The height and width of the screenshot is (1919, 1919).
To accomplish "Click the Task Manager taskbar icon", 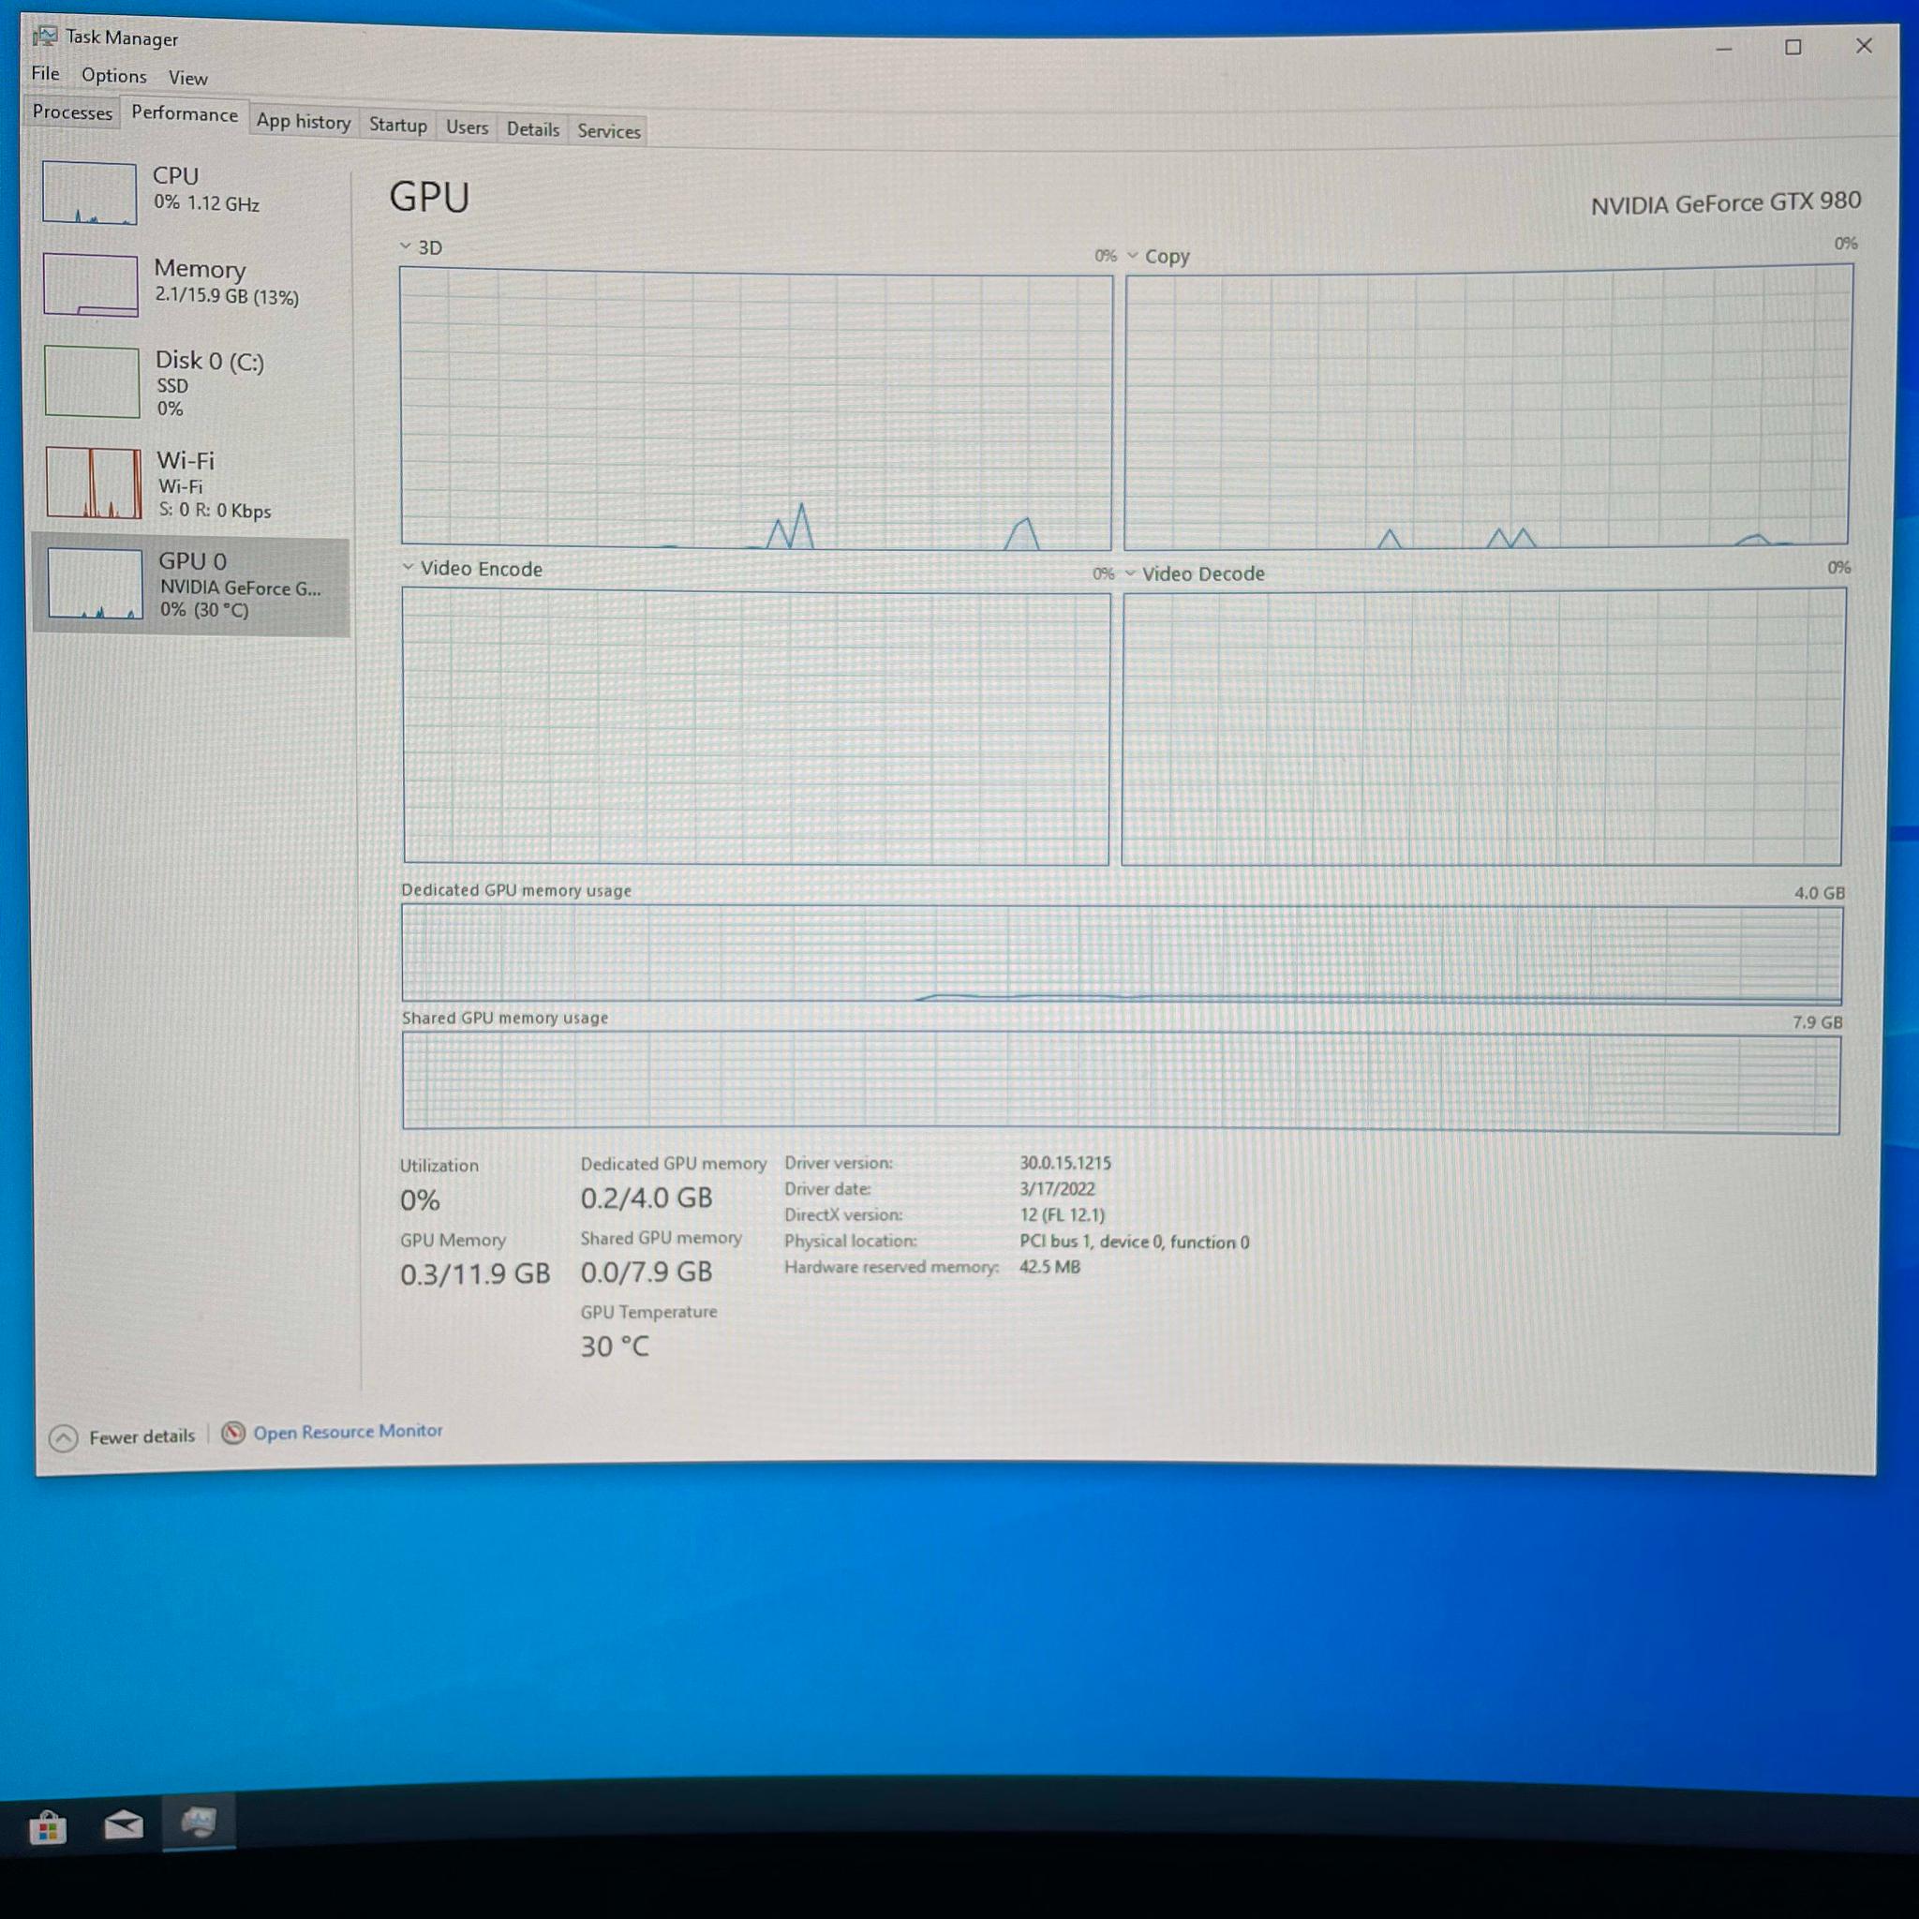I will 199,1822.
